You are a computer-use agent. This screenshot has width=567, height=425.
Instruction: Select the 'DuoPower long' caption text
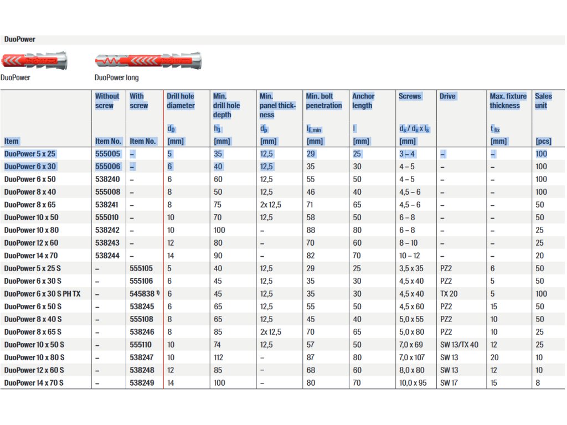coord(116,78)
